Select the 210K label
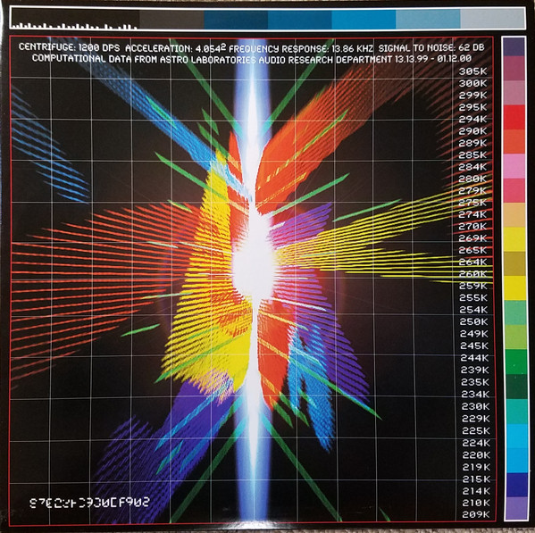 pyautogui.click(x=476, y=503)
